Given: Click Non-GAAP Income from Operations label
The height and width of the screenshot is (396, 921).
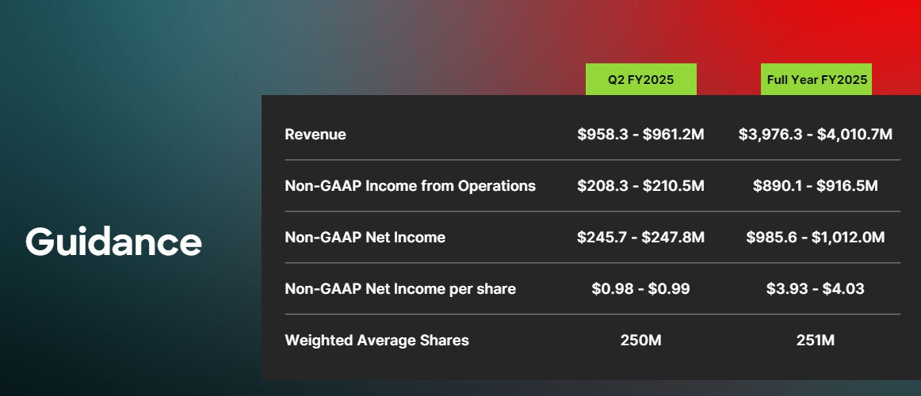Looking at the screenshot, I should click(410, 186).
